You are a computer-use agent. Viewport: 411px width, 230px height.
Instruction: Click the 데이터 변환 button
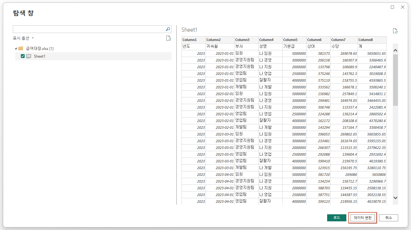[x=363, y=218]
